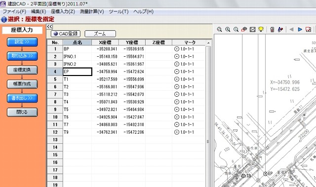316x187 pixels.
Task: Click X coordinate -35288.341
Action: click(107, 49)
